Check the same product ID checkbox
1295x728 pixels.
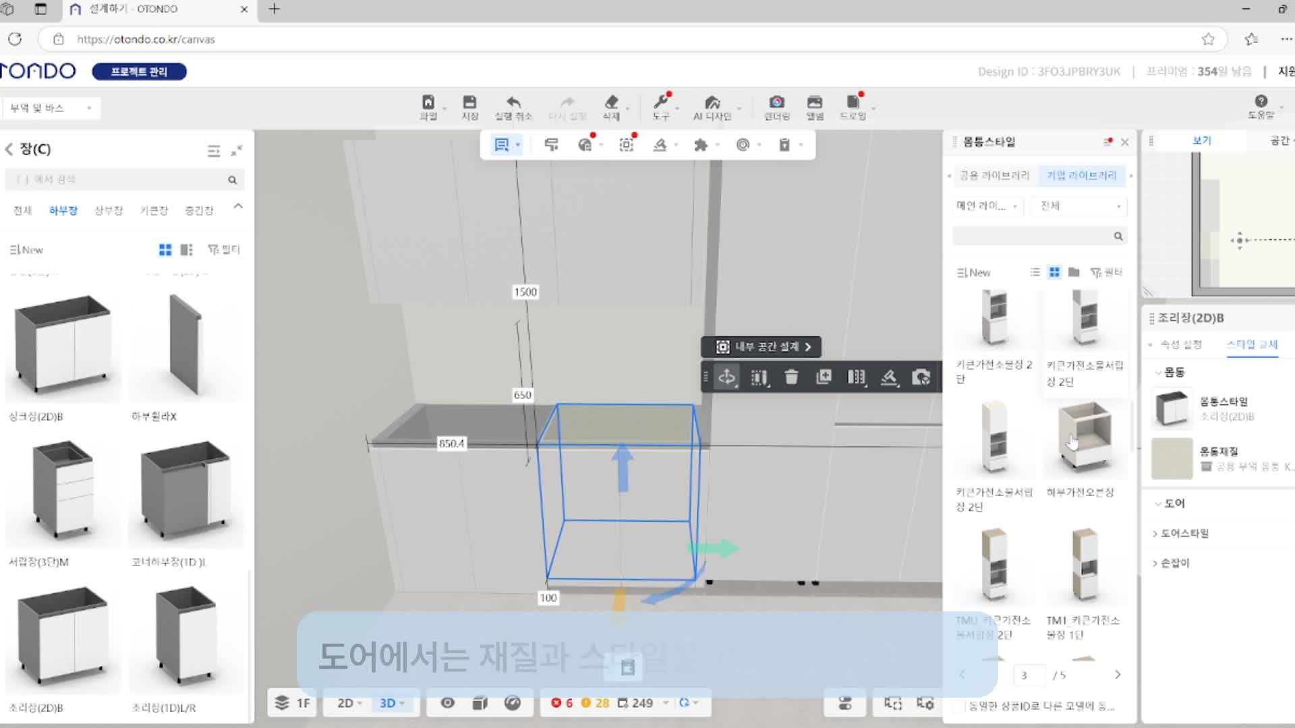tap(958, 706)
